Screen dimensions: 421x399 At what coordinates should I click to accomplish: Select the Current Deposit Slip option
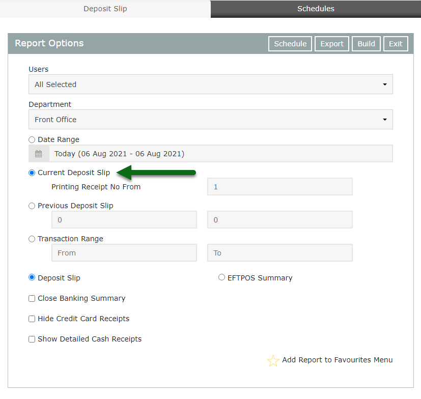coord(32,173)
